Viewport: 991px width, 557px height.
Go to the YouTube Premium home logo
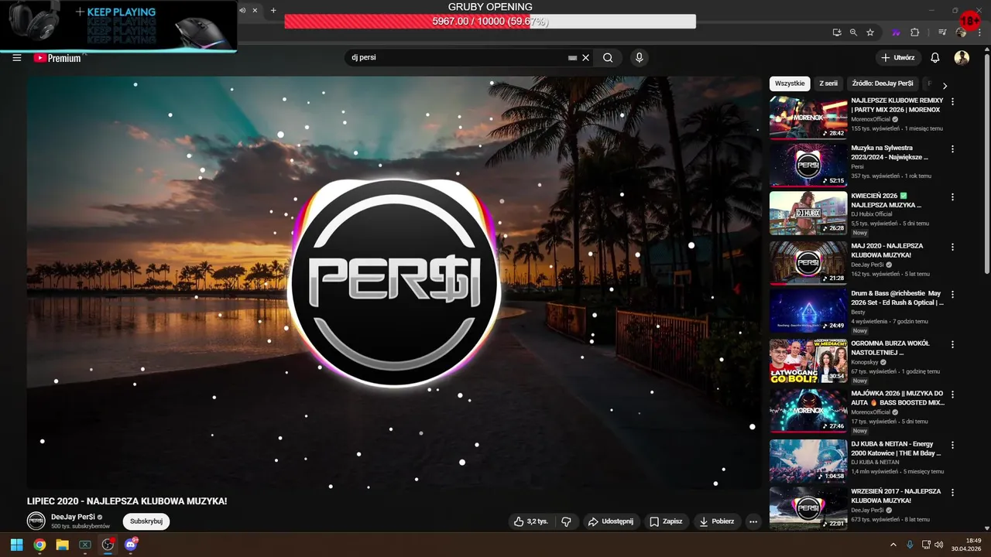pyautogui.click(x=58, y=58)
